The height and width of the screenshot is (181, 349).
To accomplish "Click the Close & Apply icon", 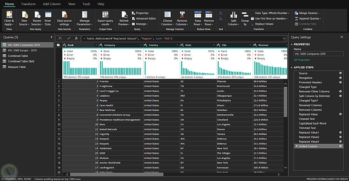I will (x=9, y=15).
